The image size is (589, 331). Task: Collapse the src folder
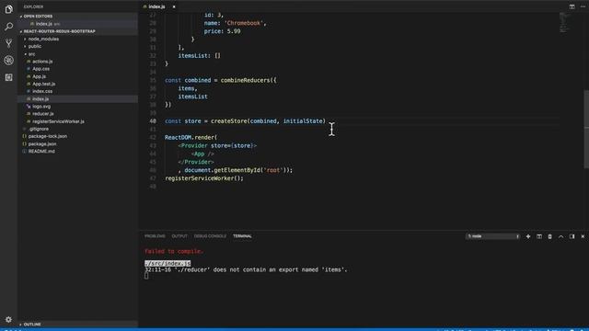click(x=31, y=54)
